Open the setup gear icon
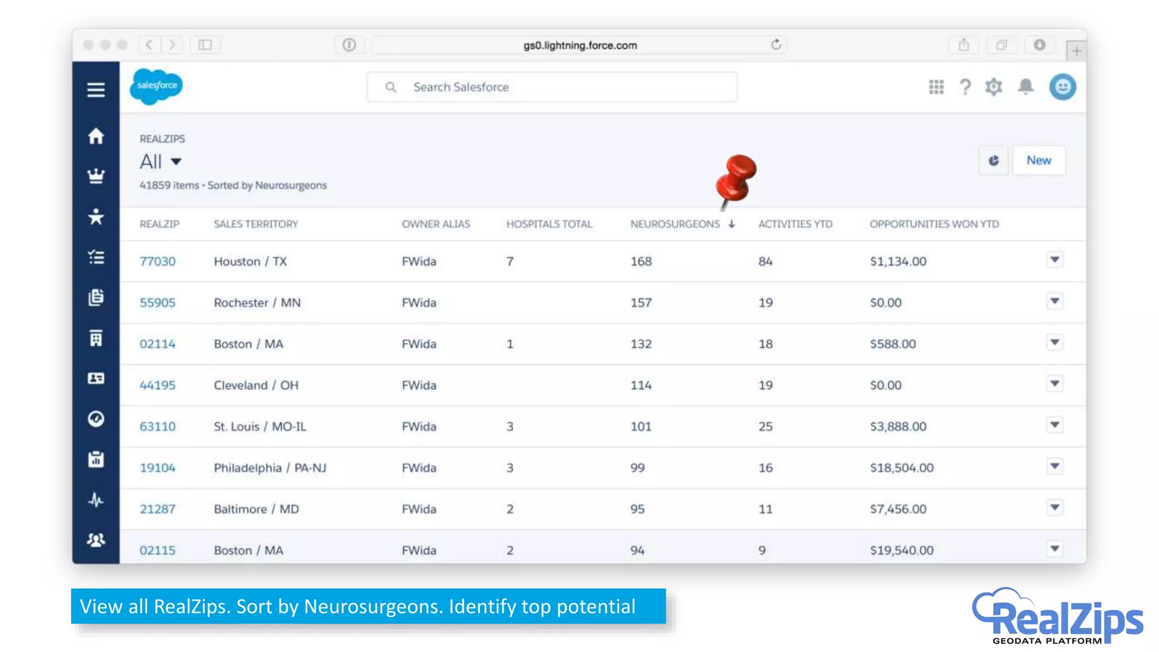The image size is (1159, 652). click(x=994, y=87)
